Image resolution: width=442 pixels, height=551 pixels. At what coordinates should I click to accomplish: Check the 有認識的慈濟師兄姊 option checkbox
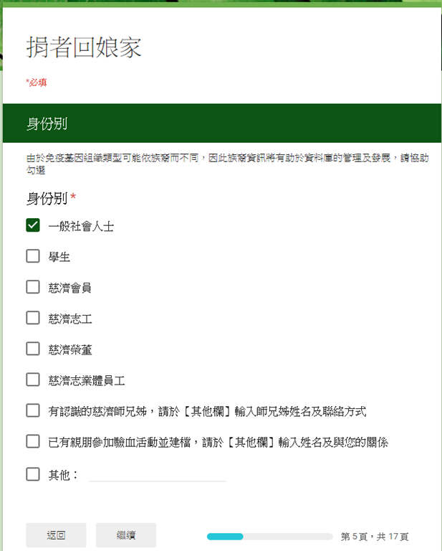click(33, 410)
